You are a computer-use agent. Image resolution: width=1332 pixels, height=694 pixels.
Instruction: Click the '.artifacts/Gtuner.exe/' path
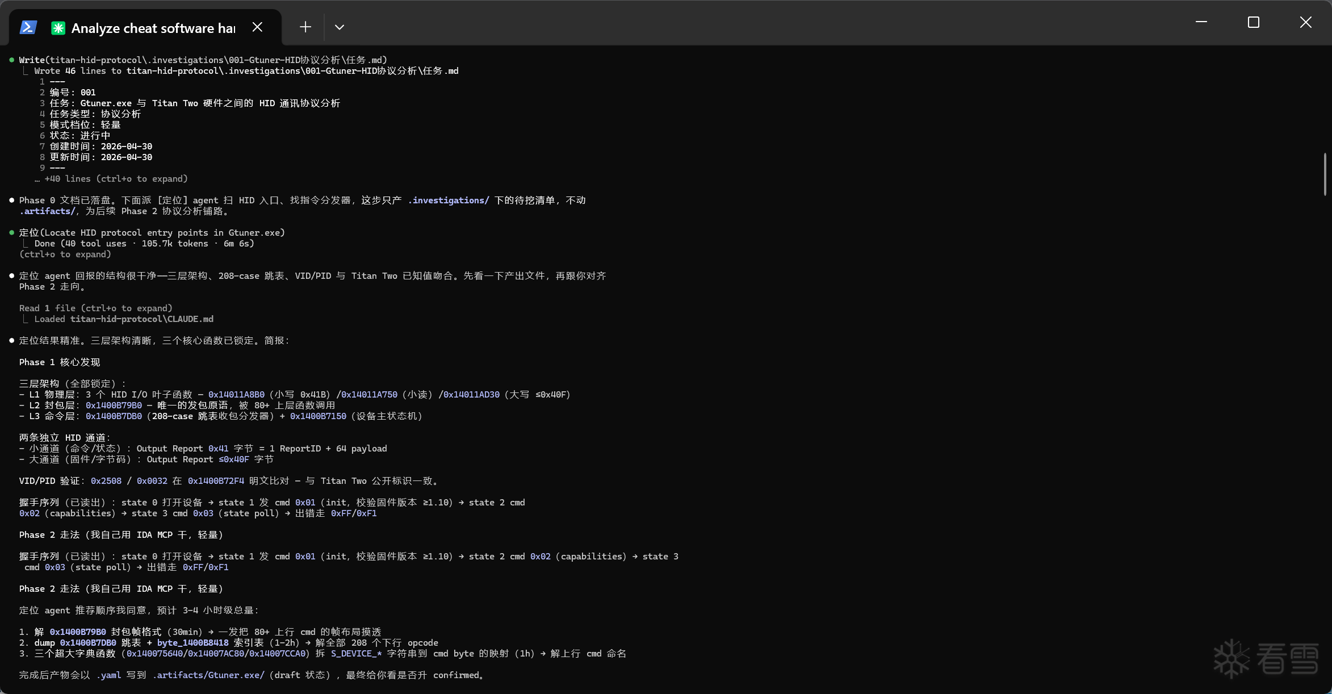pyautogui.click(x=208, y=675)
